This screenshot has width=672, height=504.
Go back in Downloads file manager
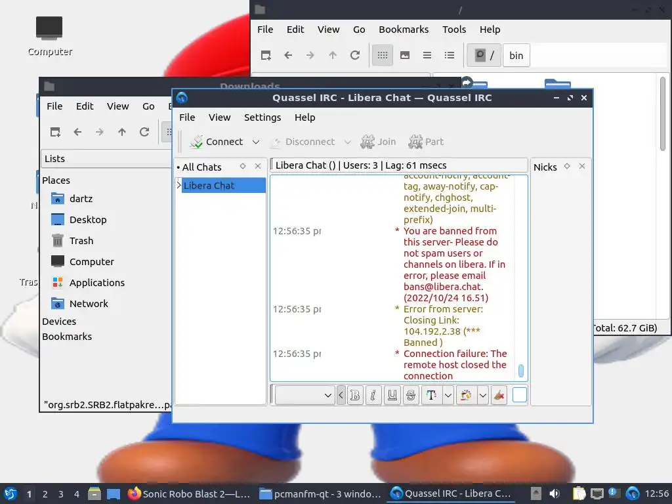click(77, 132)
